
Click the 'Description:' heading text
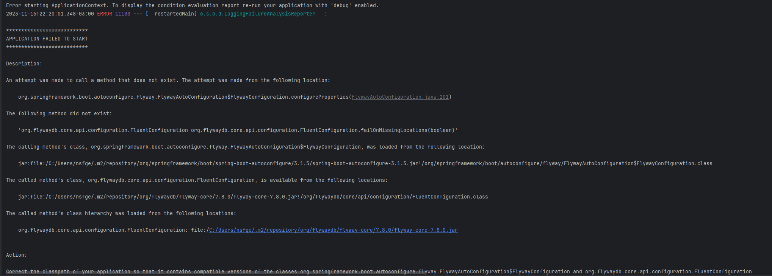point(24,64)
